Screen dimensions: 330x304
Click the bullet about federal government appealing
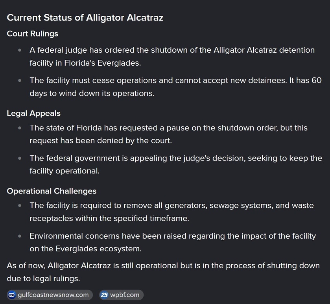(x=176, y=164)
